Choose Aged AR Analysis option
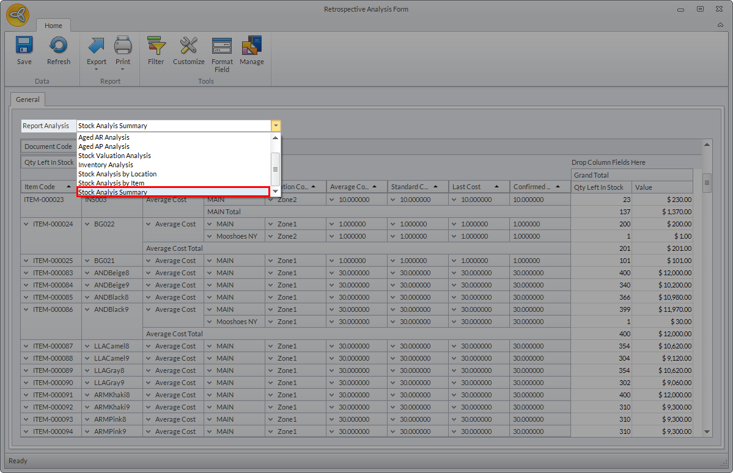Viewport: 733px width, 473px height. (x=104, y=137)
